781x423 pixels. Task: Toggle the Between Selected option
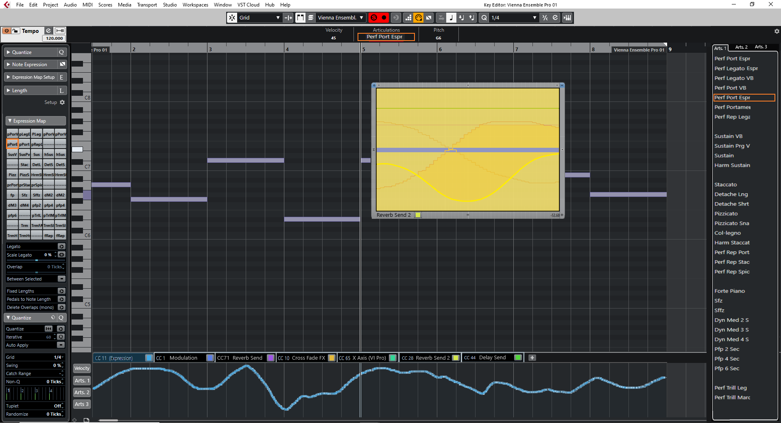tap(61, 279)
